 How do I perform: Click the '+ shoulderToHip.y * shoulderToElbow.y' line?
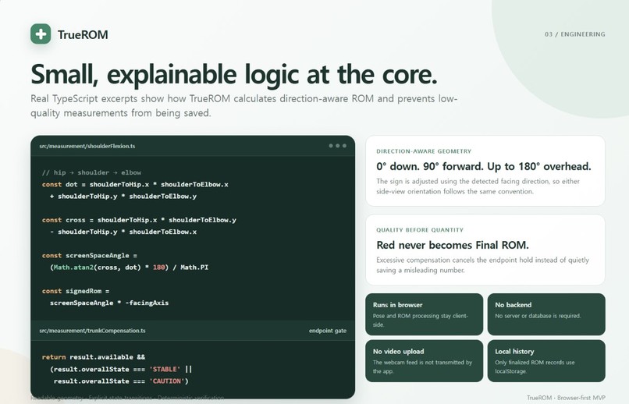coord(123,197)
